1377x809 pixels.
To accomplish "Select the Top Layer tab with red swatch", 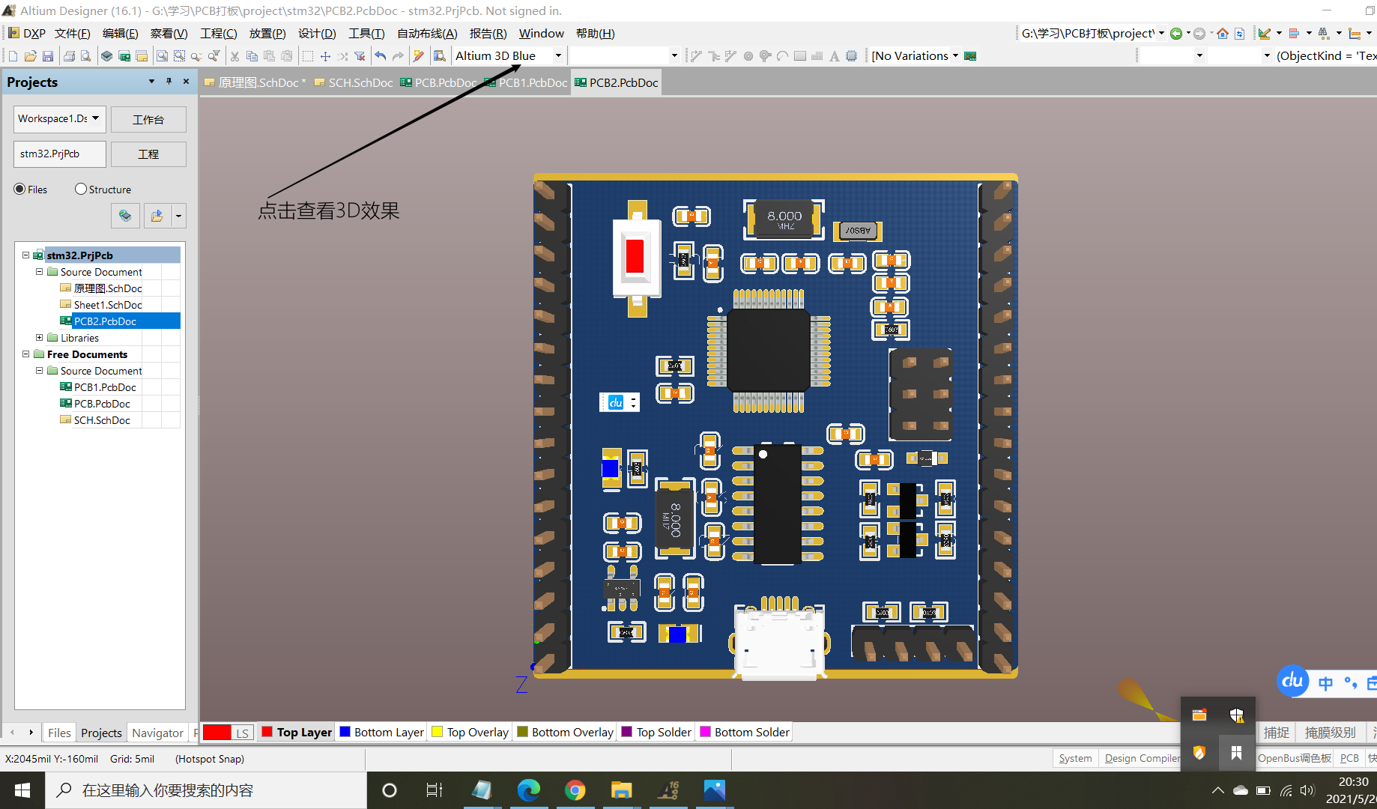I will click(x=297, y=733).
